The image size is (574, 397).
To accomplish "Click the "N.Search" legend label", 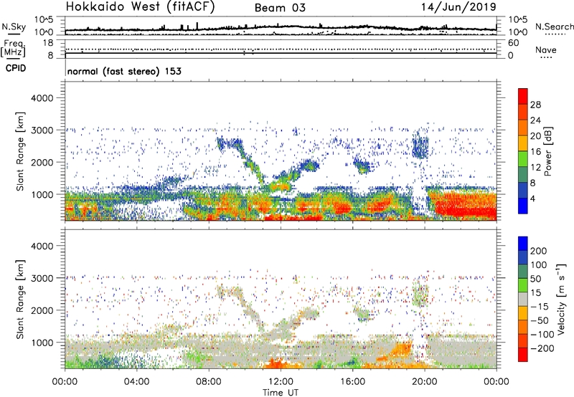I will pyautogui.click(x=554, y=27).
